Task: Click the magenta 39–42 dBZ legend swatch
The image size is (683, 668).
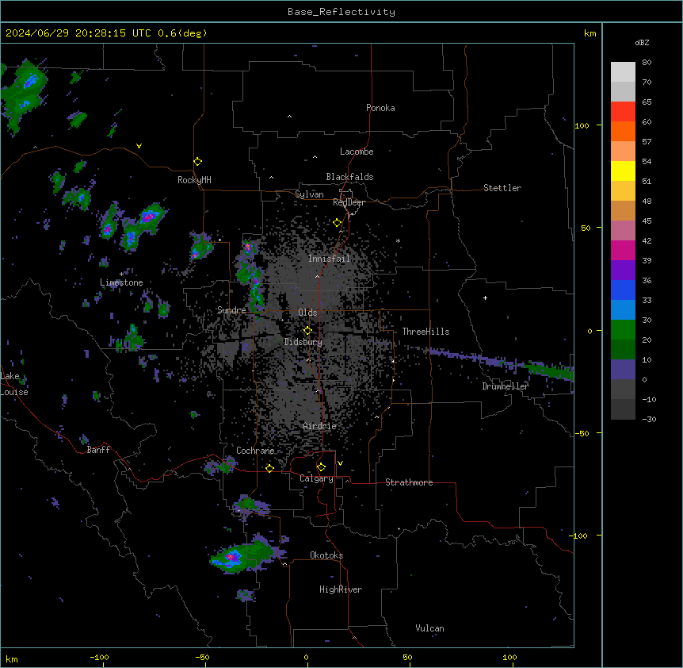Action: 623,250
